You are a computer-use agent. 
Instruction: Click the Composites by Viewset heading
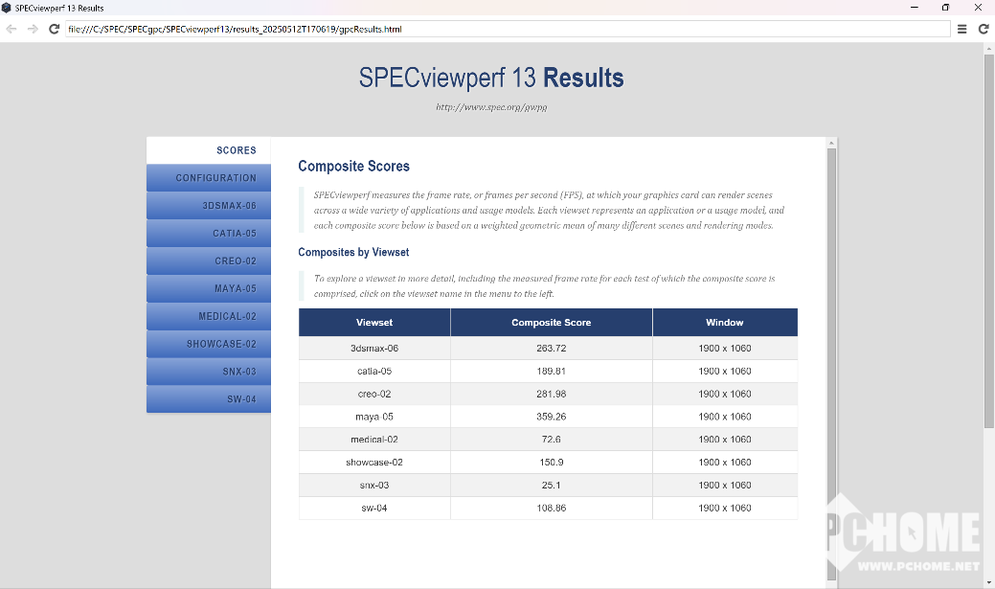tap(353, 252)
